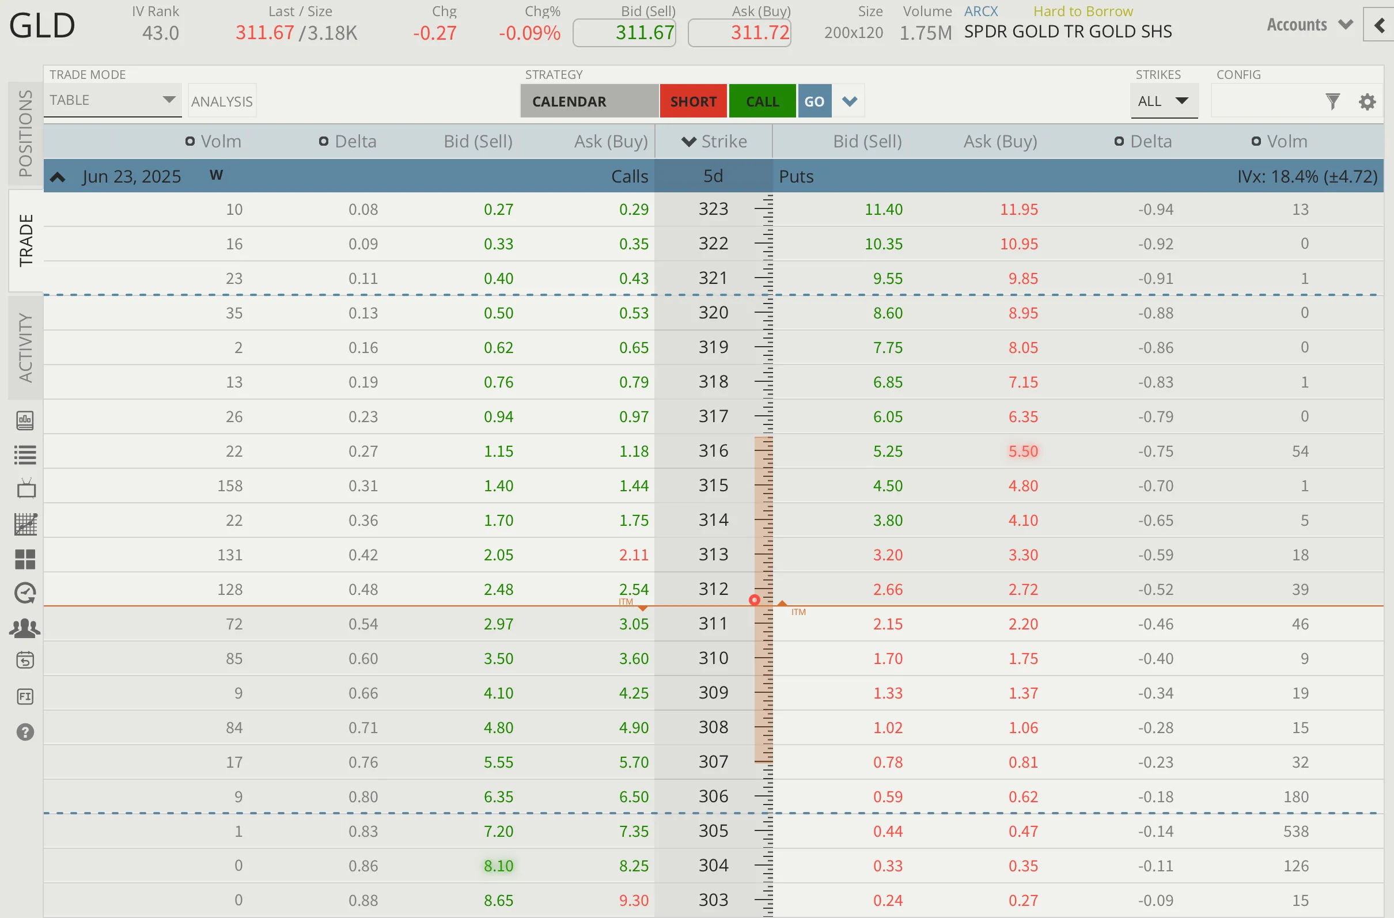Switch to the ANALYSIS tab
The image size is (1394, 918).
(x=221, y=100)
